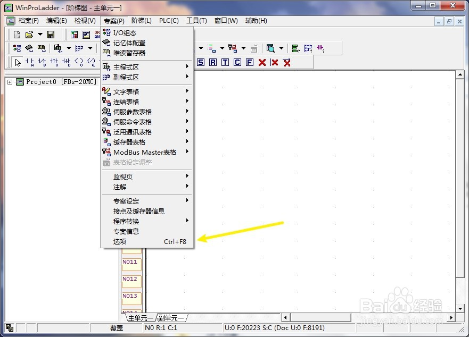Select the rising edge contact U tool
The width and height of the screenshot is (469, 337).
pos(54,62)
